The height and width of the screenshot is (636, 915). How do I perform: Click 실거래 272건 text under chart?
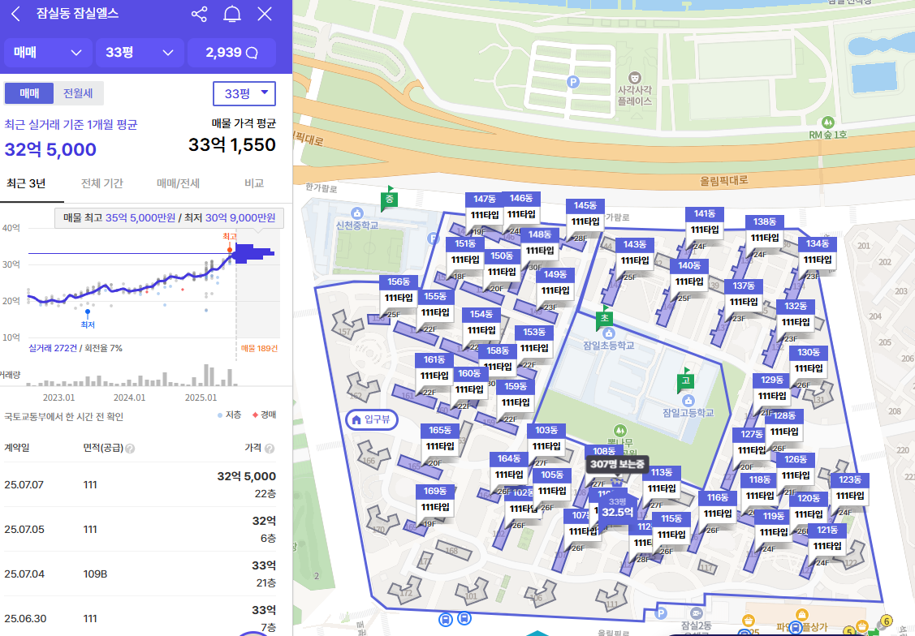click(53, 348)
